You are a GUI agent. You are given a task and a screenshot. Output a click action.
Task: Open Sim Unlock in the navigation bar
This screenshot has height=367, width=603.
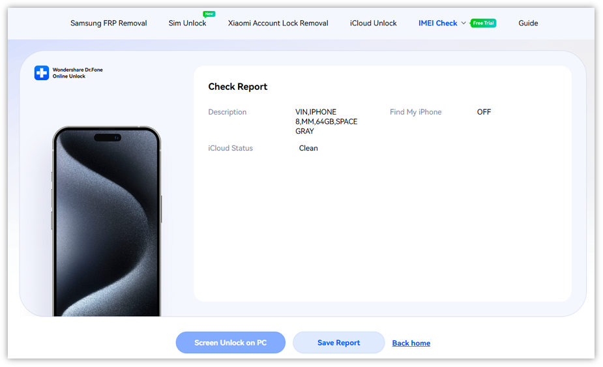click(x=187, y=23)
